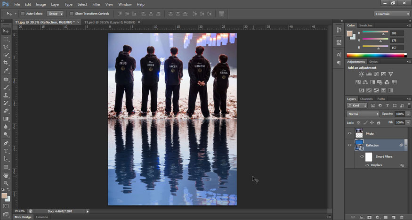Viewport: 412px width, 220px height.
Task: Choose the Eyedropper tool
Action: [6, 71]
